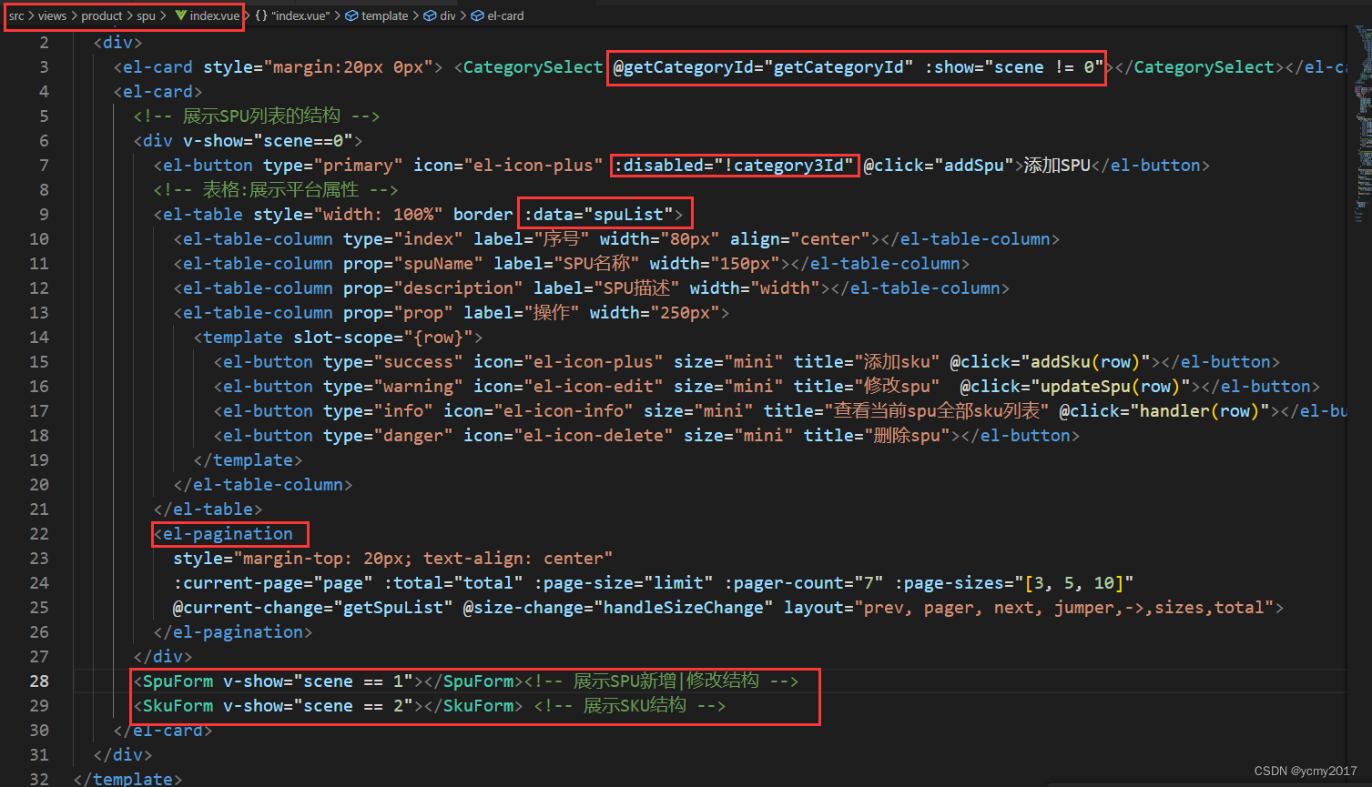The height and width of the screenshot is (787, 1372).
Task: Click the curly braces "index.vue" symbol breadcrumb
Action: coord(292,15)
